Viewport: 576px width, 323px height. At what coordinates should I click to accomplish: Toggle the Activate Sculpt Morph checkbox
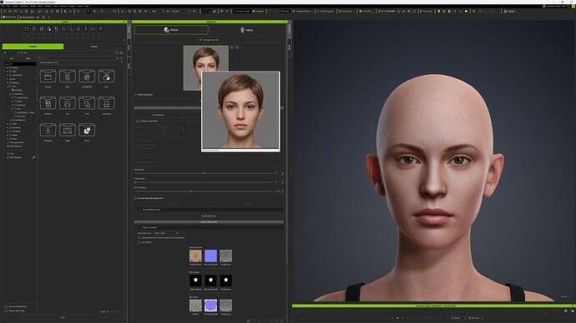click(x=138, y=121)
